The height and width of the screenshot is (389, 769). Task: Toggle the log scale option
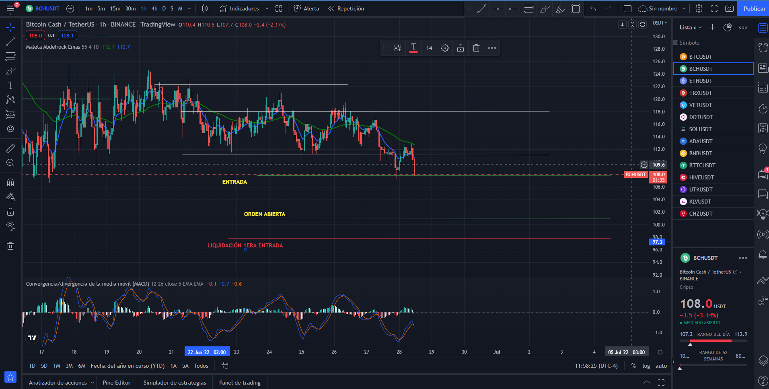coord(646,366)
